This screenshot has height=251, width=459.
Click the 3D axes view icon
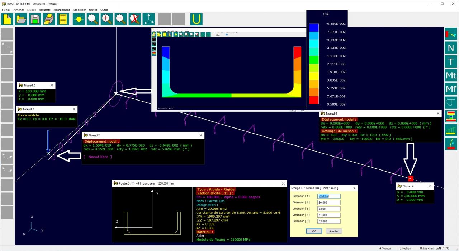pos(149,19)
